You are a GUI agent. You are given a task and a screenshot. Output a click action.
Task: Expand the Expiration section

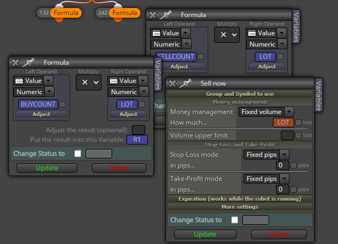tap(240, 199)
